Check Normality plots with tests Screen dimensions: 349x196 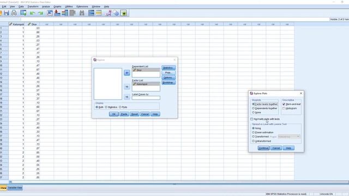tap(252, 119)
